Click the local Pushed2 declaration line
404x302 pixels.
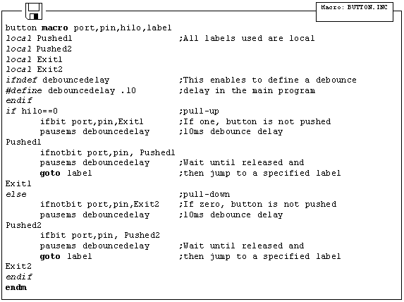[39, 49]
